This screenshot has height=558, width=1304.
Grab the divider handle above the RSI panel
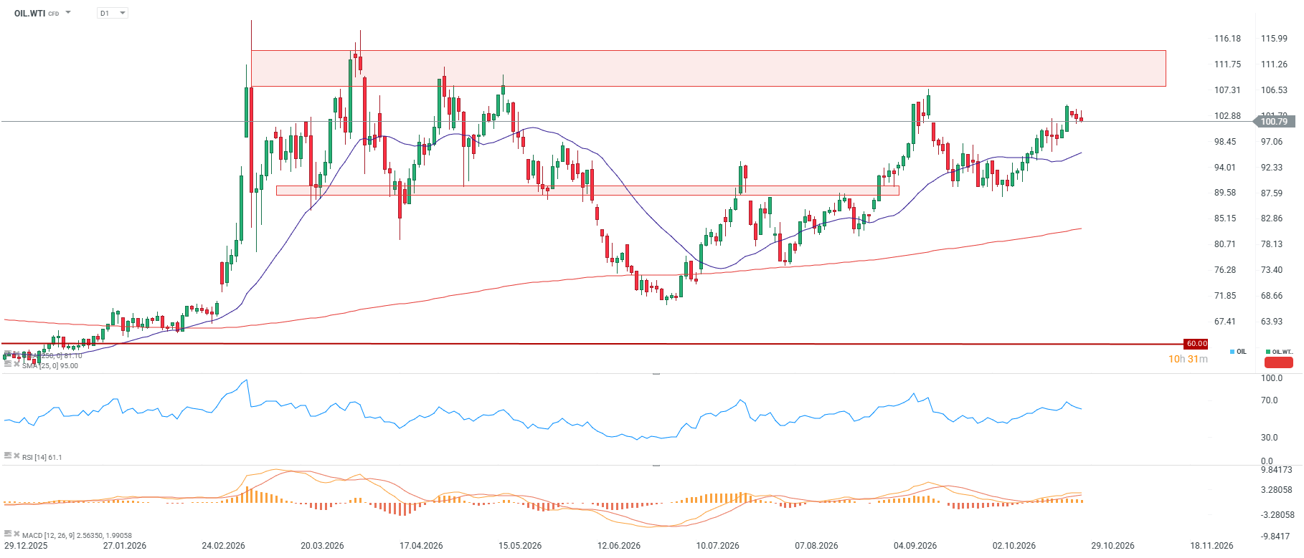(656, 374)
